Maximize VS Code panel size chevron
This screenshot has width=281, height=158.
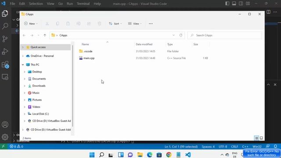pyautogui.click(x=268, y=85)
